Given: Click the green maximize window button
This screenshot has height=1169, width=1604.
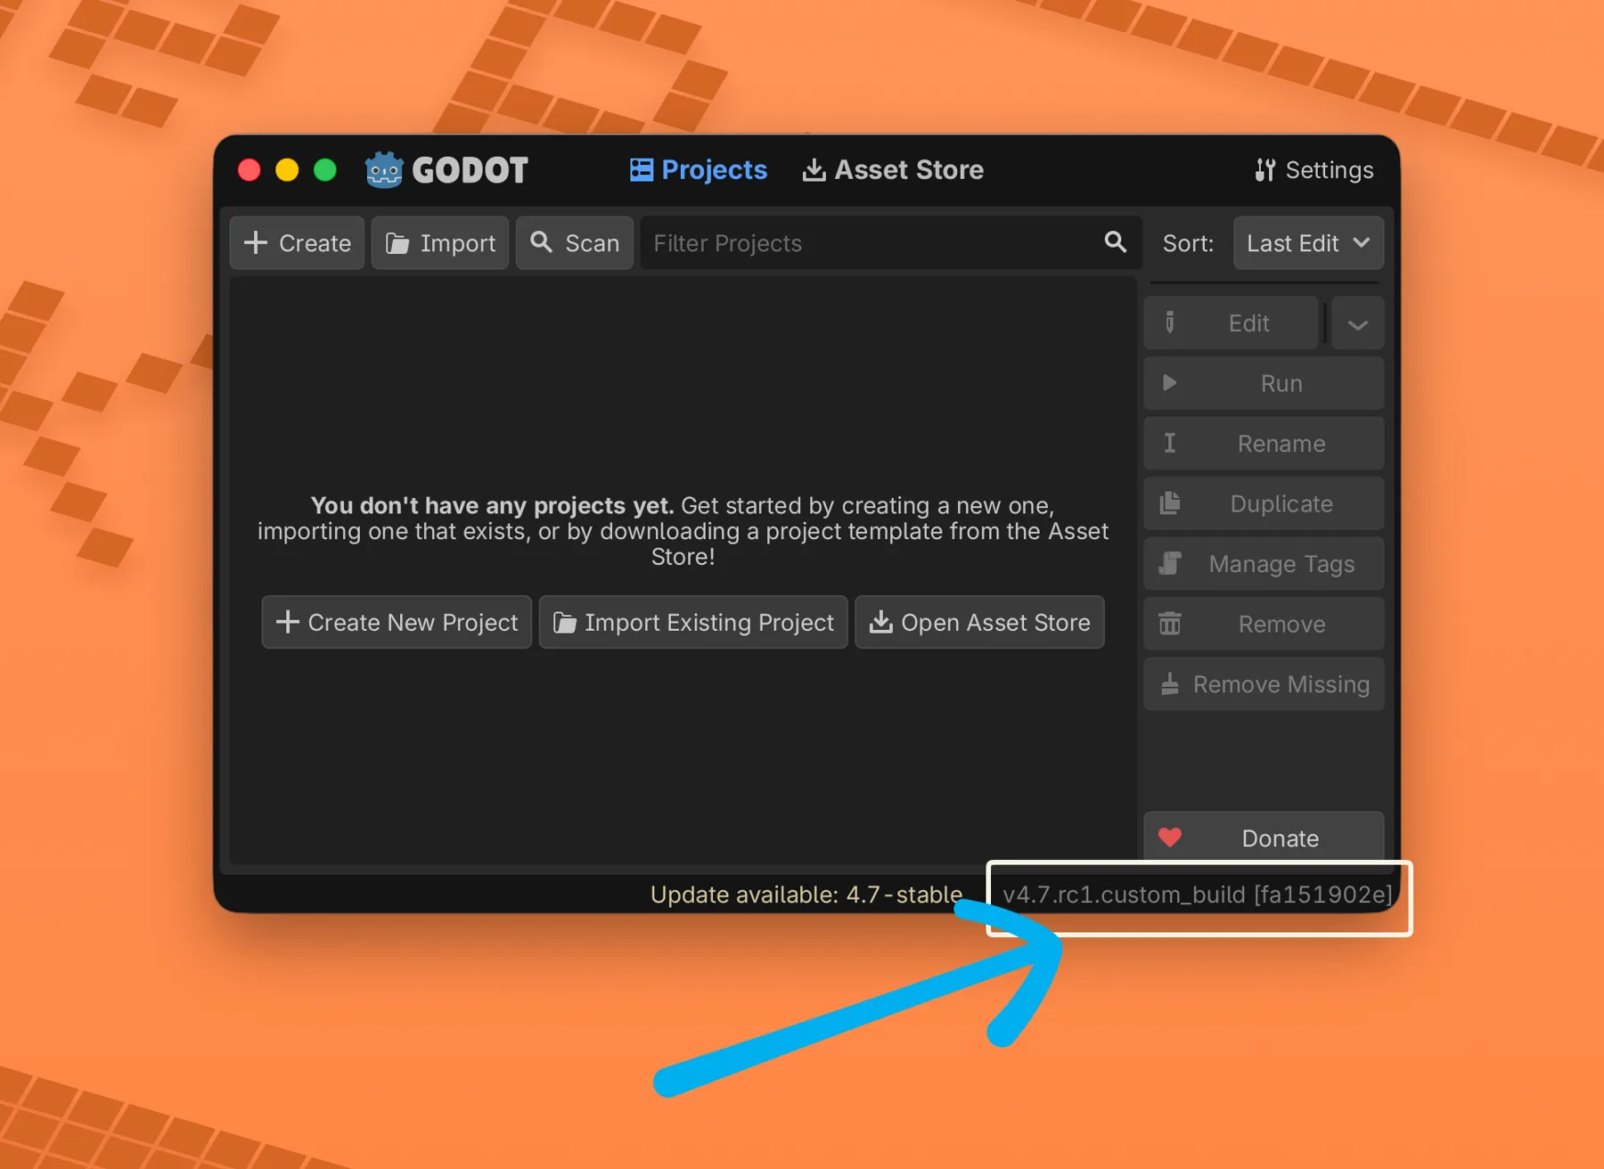Looking at the screenshot, I should tap(325, 170).
